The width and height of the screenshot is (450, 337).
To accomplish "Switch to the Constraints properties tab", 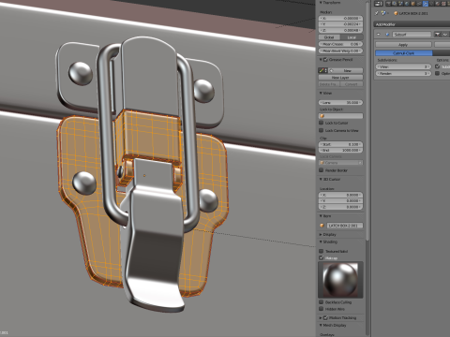I will [419, 4].
